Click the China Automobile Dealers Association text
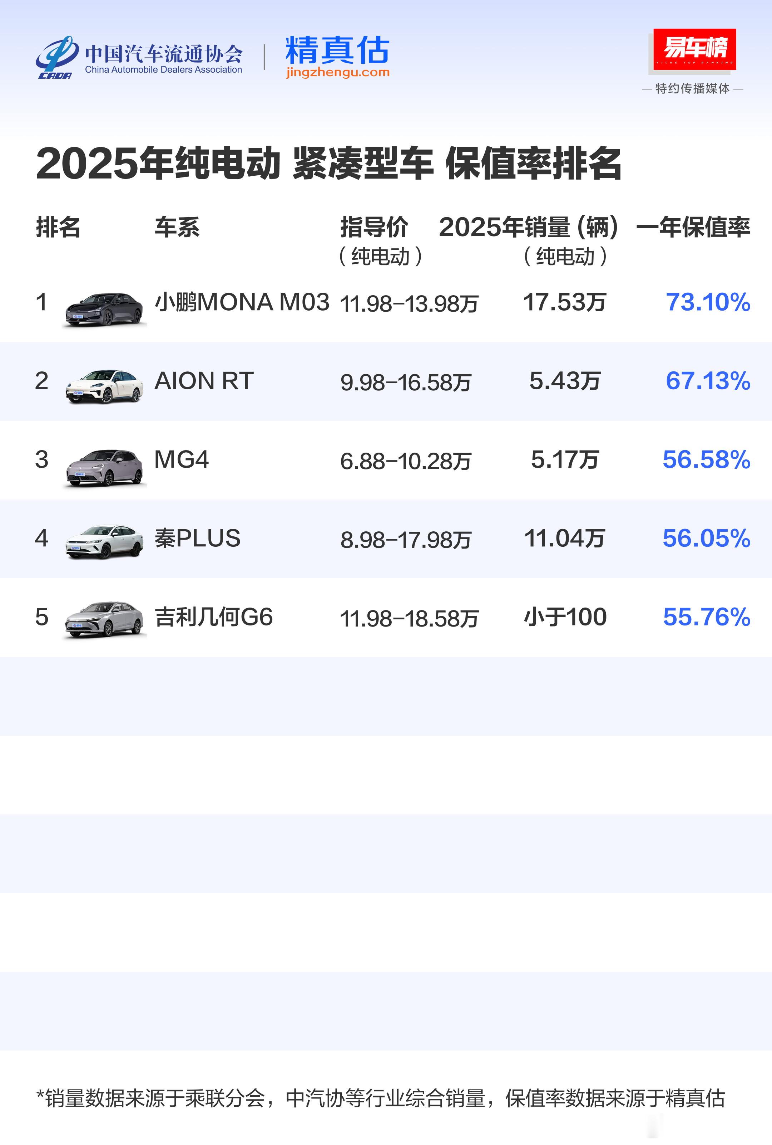 163,69
